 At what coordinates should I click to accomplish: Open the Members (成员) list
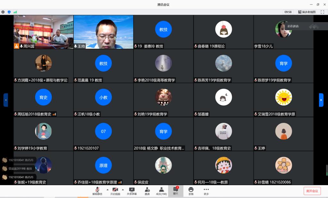point(161,191)
